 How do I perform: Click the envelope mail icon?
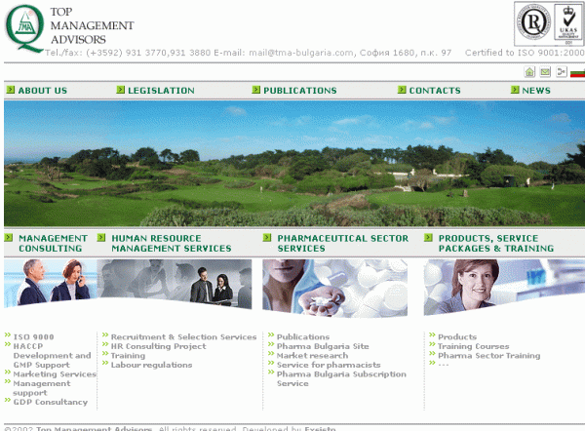click(545, 72)
